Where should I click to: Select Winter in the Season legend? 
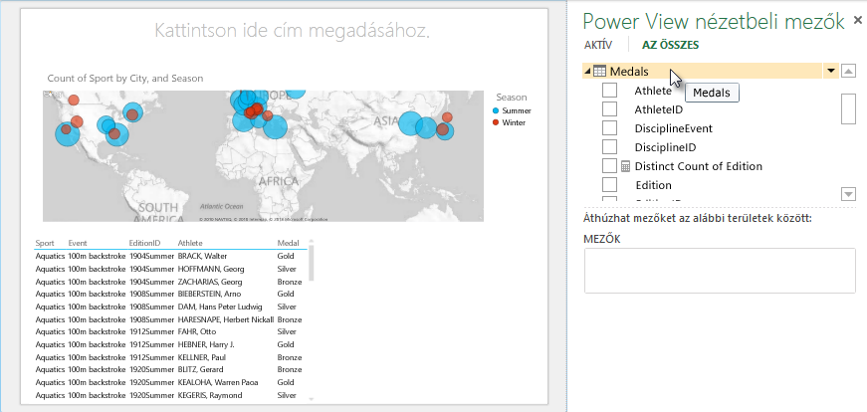click(509, 122)
